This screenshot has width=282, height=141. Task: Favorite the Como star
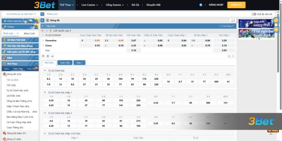tap(43, 45)
